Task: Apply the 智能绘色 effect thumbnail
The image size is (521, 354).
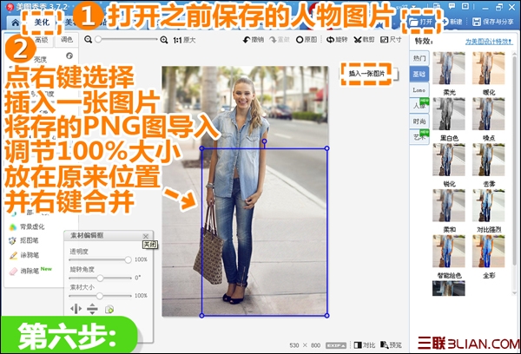Action: pos(449,251)
